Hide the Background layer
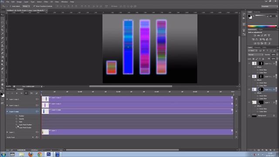The image size is (279, 157). click(x=249, y=116)
